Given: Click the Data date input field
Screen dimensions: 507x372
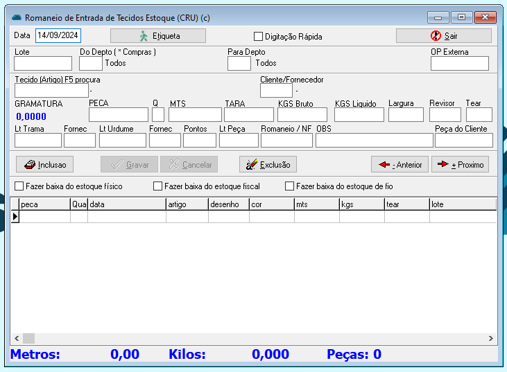Looking at the screenshot, I should [58, 35].
